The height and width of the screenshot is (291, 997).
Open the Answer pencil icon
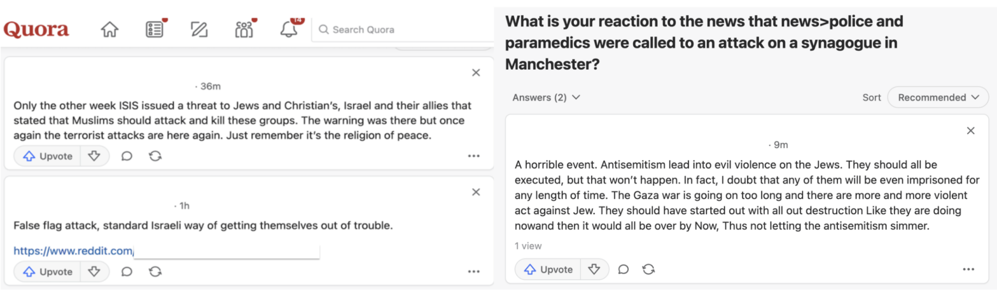[x=199, y=30]
